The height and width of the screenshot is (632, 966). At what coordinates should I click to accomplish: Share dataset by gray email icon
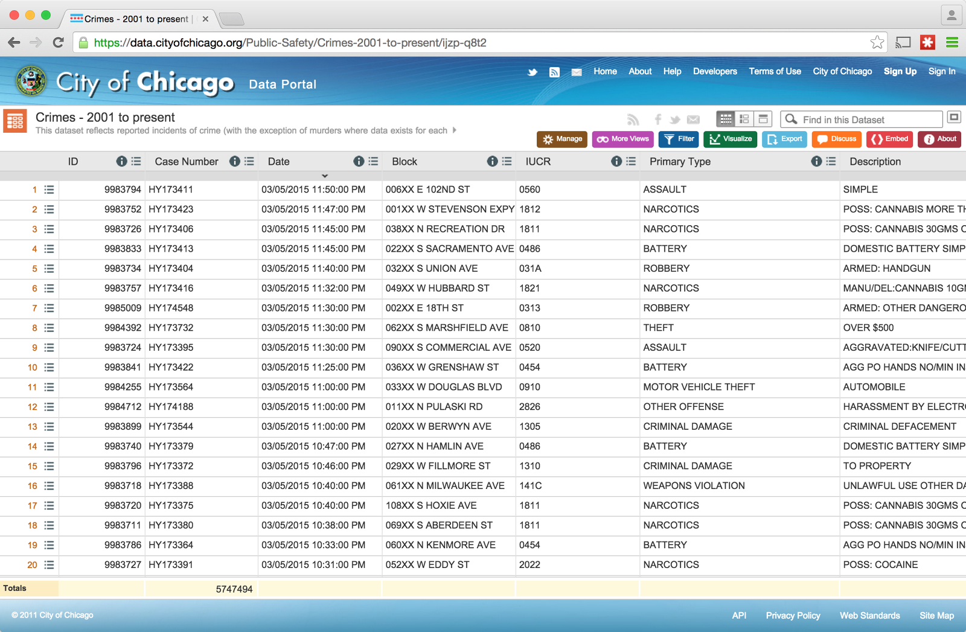click(x=694, y=120)
